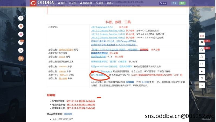The image size is (216, 122).
Task: Open user profile link NEKO17
Action: coord(62,71)
